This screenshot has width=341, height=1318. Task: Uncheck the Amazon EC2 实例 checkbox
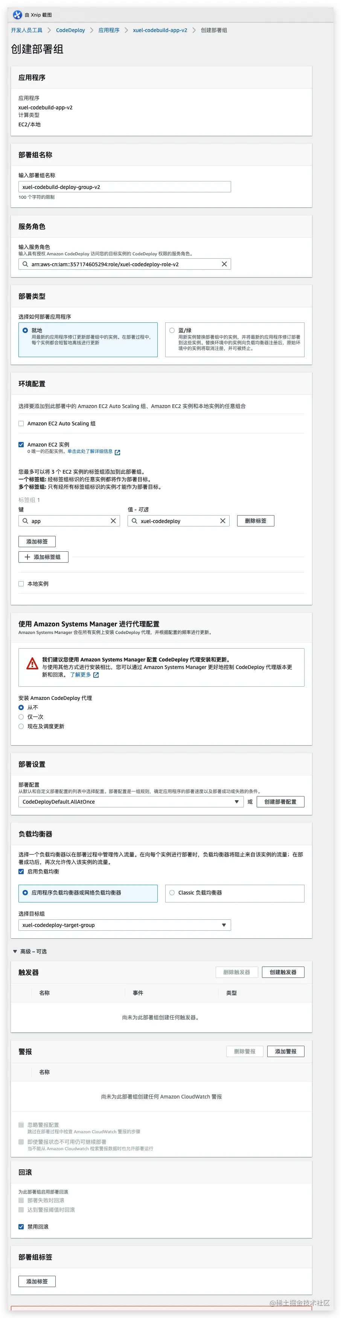[21, 445]
